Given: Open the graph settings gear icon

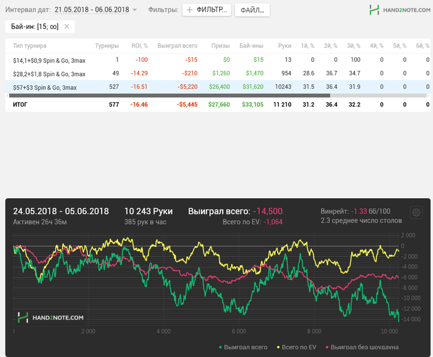Looking at the screenshot, I should pos(416,212).
